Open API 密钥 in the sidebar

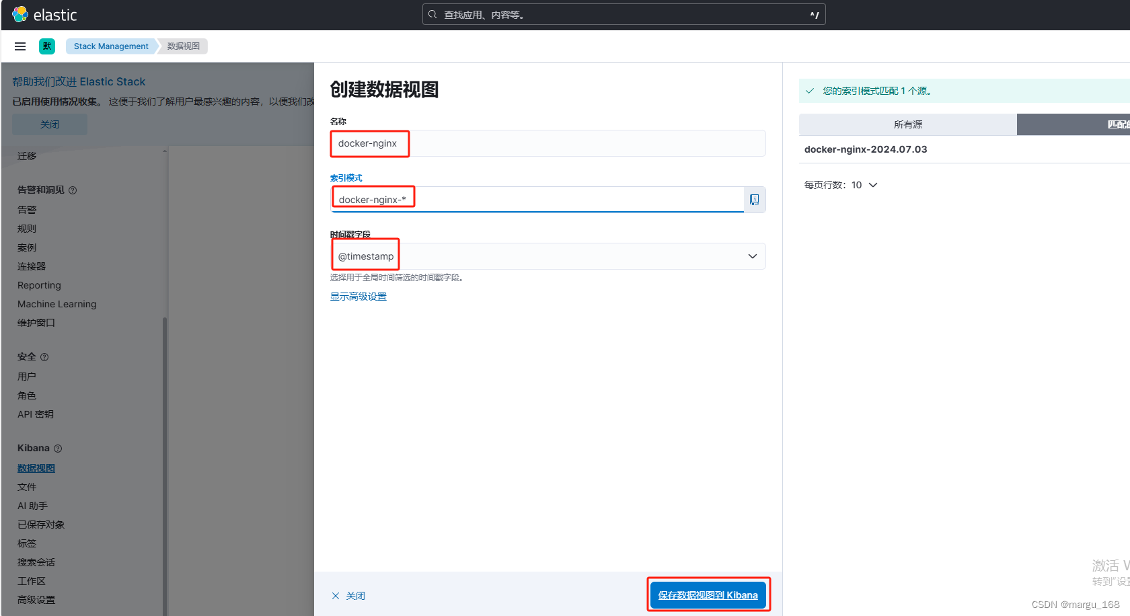tap(36, 414)
